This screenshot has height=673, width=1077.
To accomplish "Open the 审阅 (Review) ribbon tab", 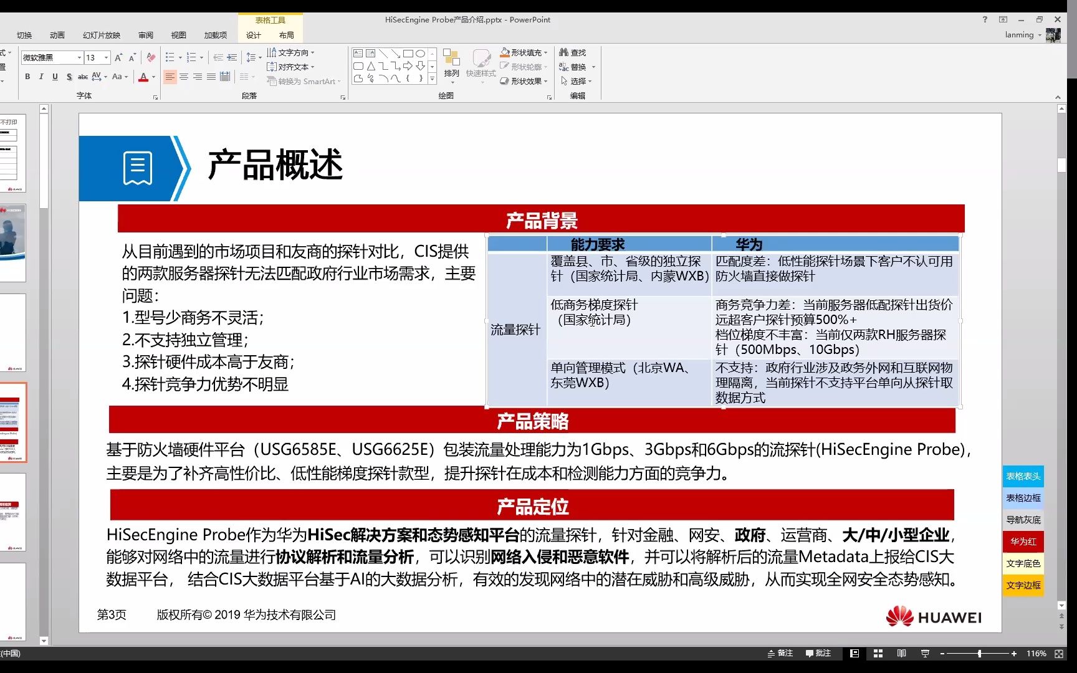I will coord(145,36).
